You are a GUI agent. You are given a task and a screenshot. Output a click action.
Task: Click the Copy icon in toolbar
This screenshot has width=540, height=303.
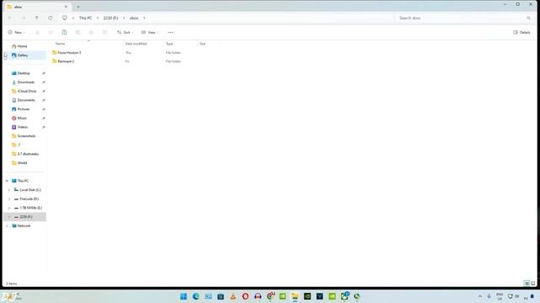click(x=51, y=32)
